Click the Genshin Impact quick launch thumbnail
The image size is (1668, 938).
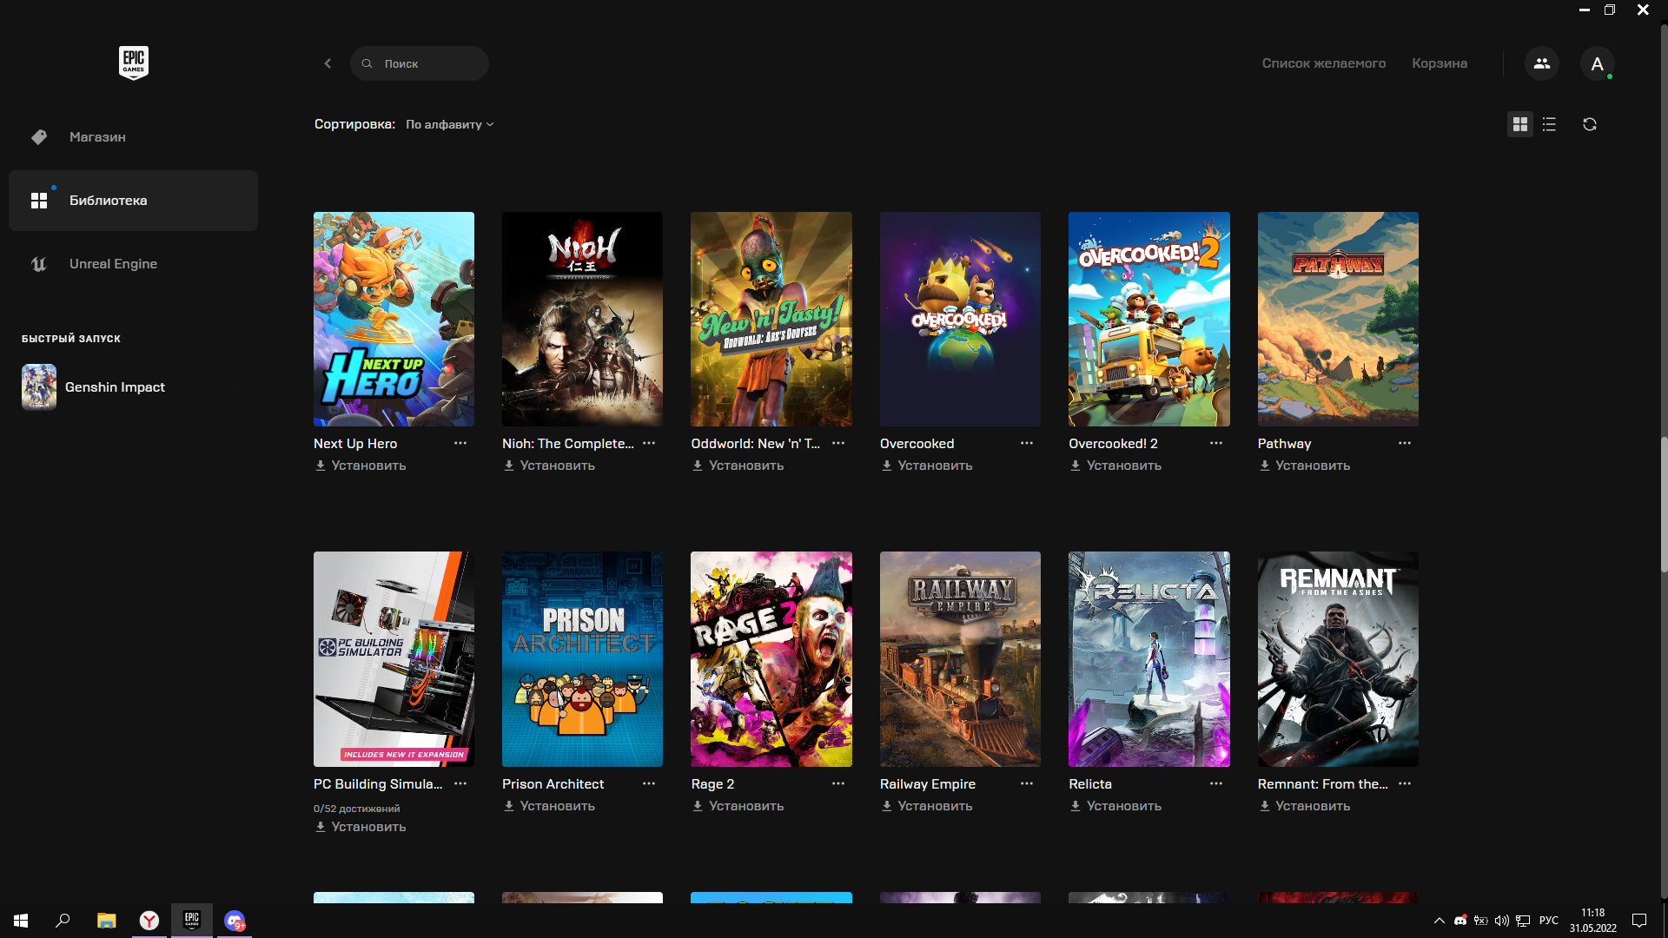coord(39,387)
